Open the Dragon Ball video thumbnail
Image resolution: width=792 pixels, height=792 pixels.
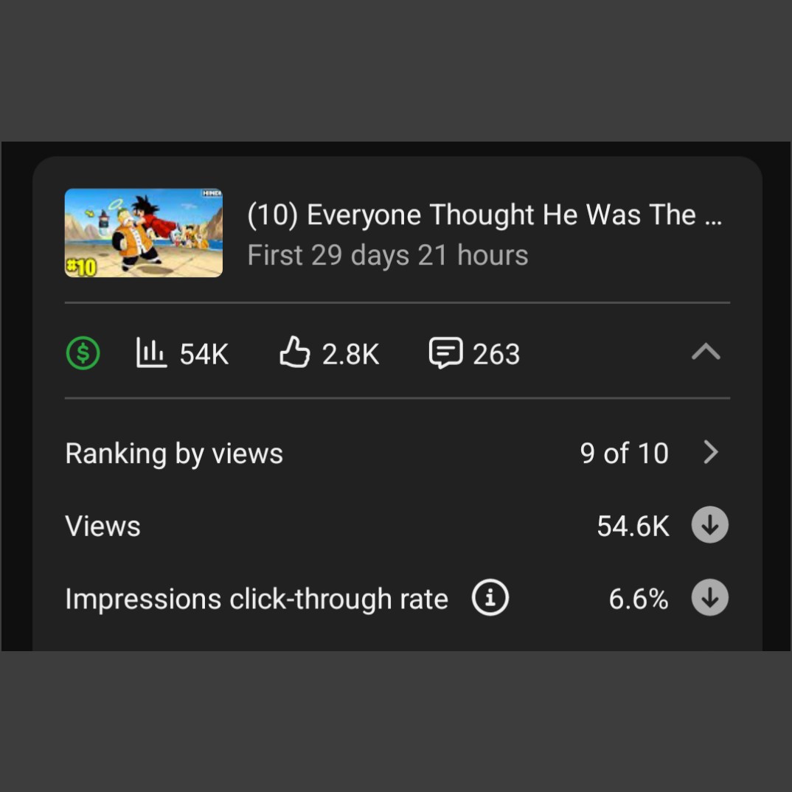pos(144,232)
